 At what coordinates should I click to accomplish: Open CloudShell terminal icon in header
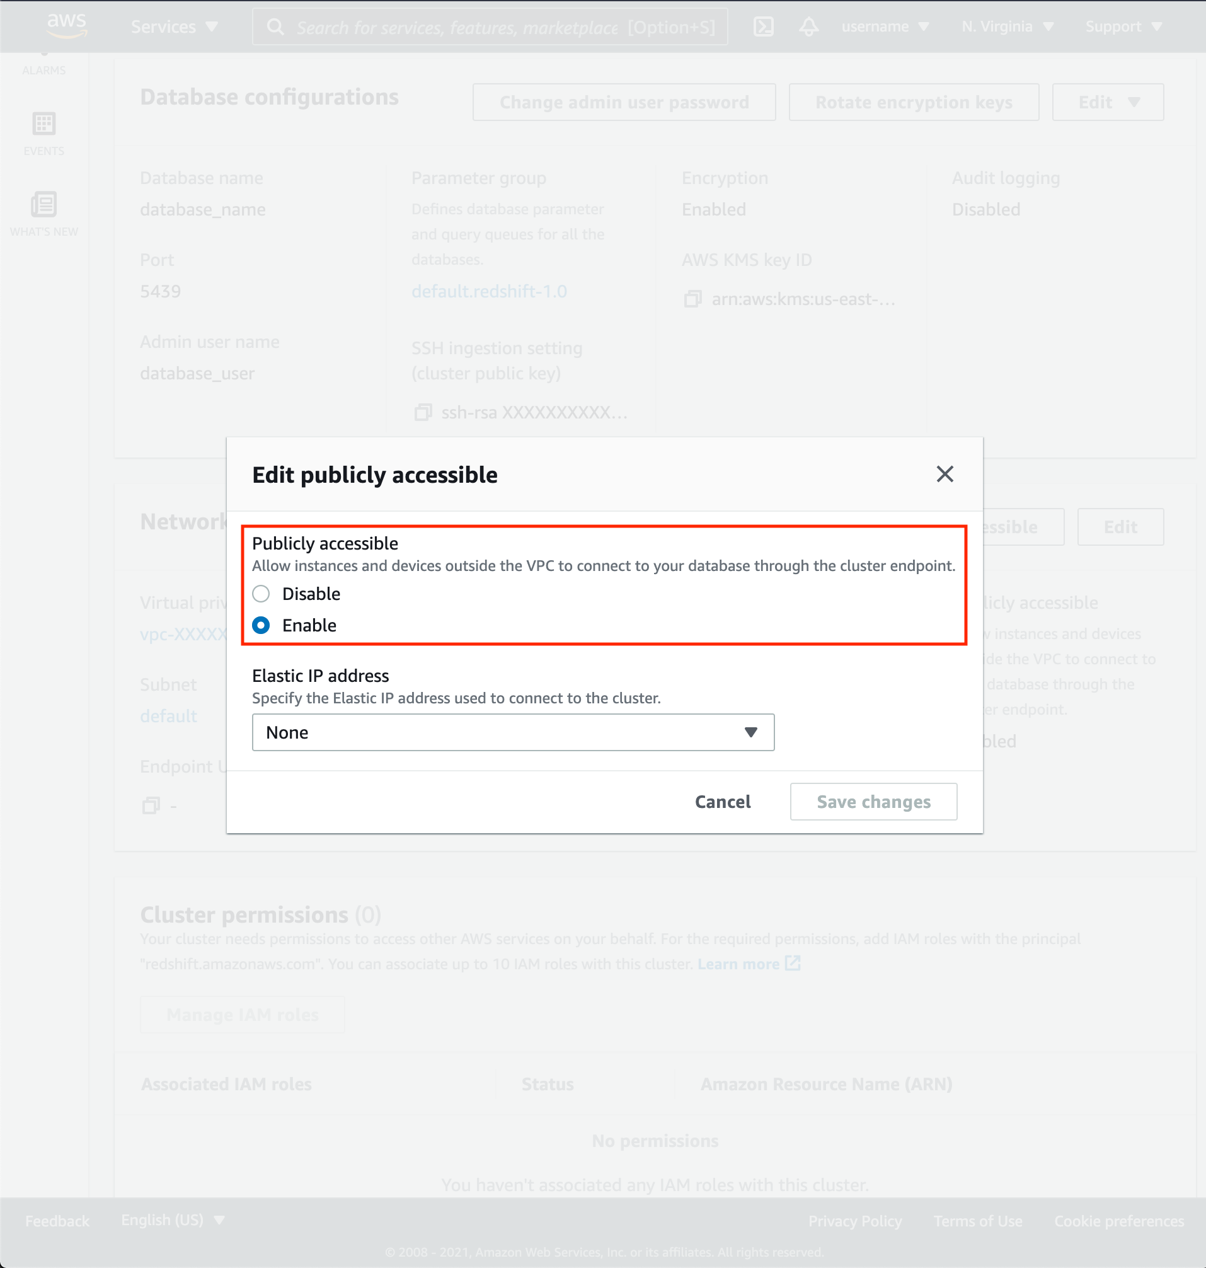[x=763, y=27]
